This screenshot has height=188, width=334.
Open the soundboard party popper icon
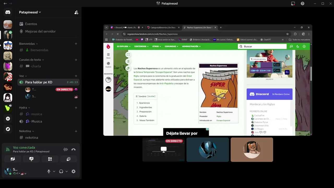69,159
